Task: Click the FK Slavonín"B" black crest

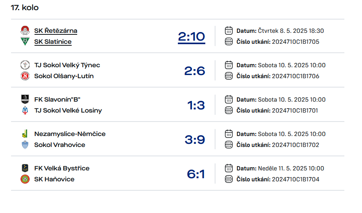Action: coord(25,99)
